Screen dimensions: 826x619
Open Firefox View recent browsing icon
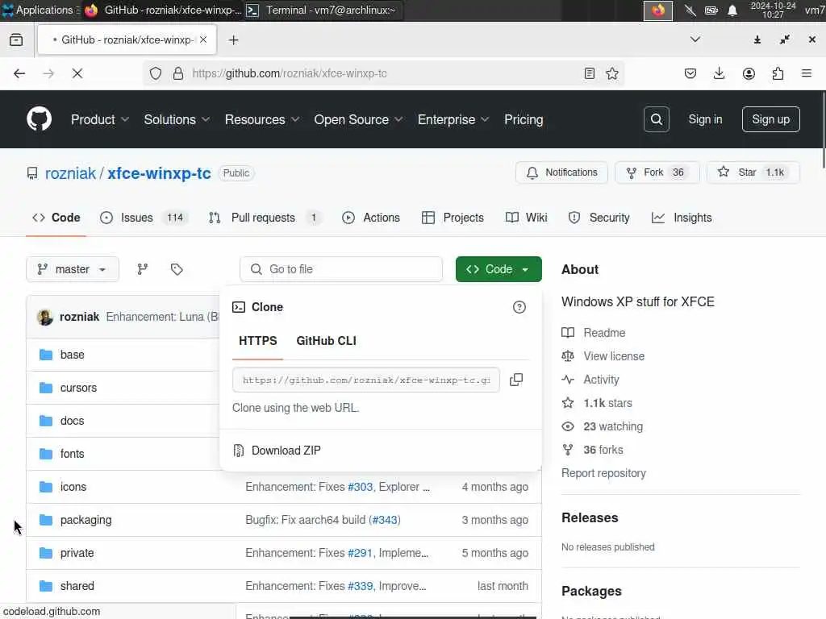[16, 40]
